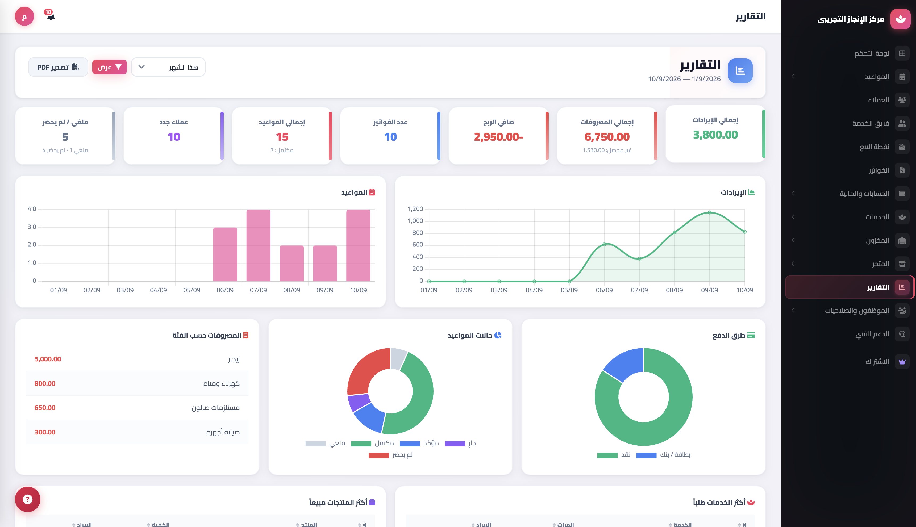Open the هذا الشهر period dropdown
Viewport: 916px width, 527px height.
tap(168, 67)
